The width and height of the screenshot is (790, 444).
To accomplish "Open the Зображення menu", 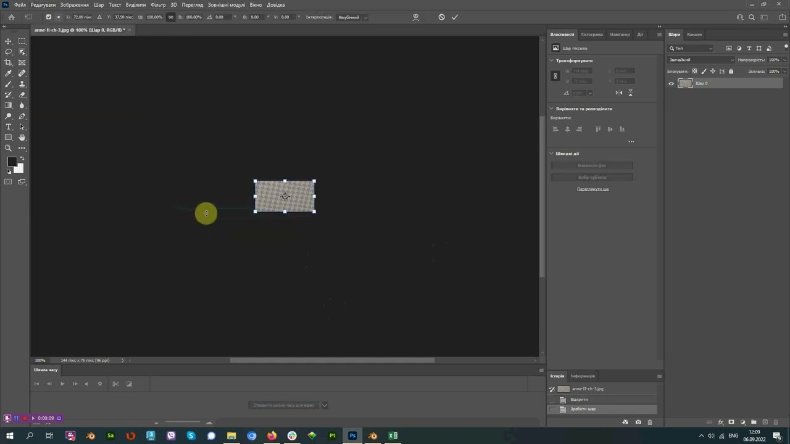I will [x=74, y=5].
